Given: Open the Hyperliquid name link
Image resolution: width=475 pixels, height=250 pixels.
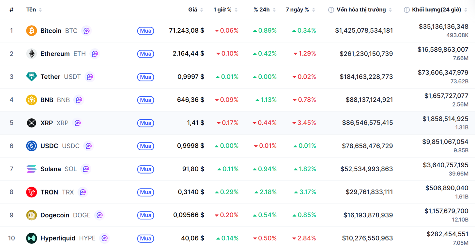Looking at the screenshot, I should pos(58,238).
